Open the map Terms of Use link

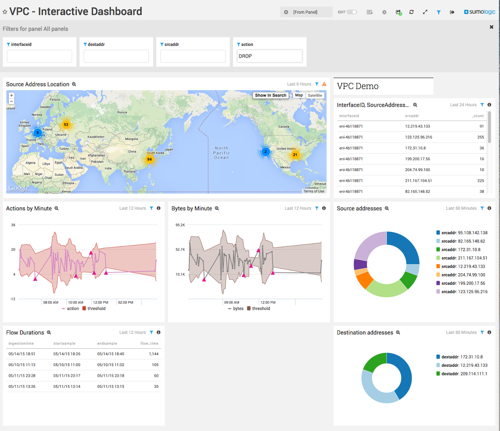point(314,191)
